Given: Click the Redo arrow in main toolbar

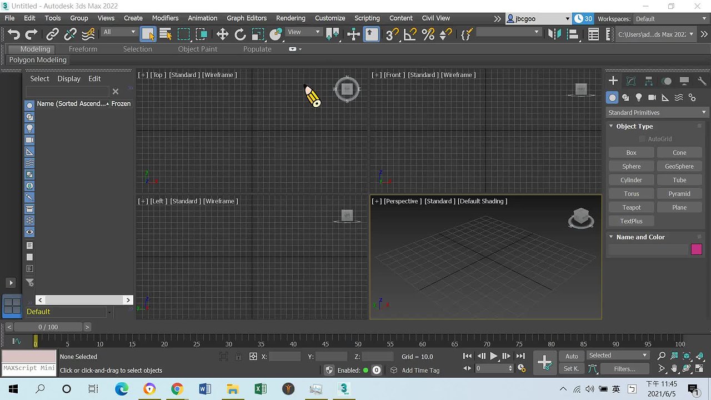Looking at the screenshot, I should tap(31, 34).
